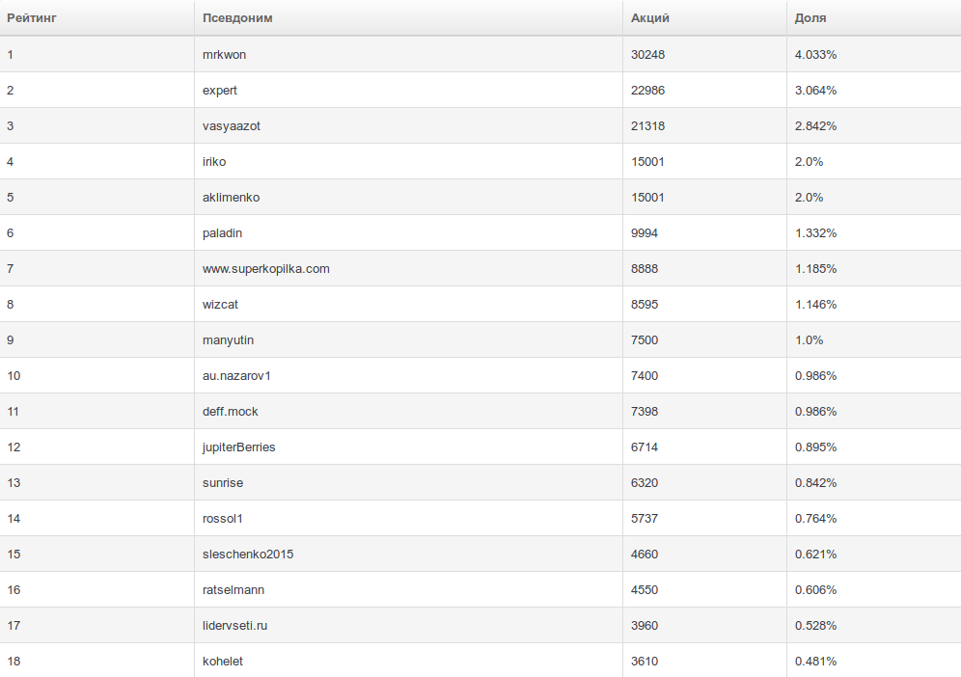Screen dimensions: 961x677
Task: Click the lidervseti.ru entry
Action: (234, 626)
